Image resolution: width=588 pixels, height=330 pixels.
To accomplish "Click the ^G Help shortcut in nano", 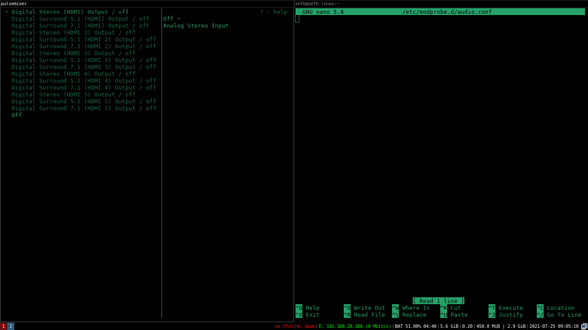I will pyautogui.click(x=308, y=308).
